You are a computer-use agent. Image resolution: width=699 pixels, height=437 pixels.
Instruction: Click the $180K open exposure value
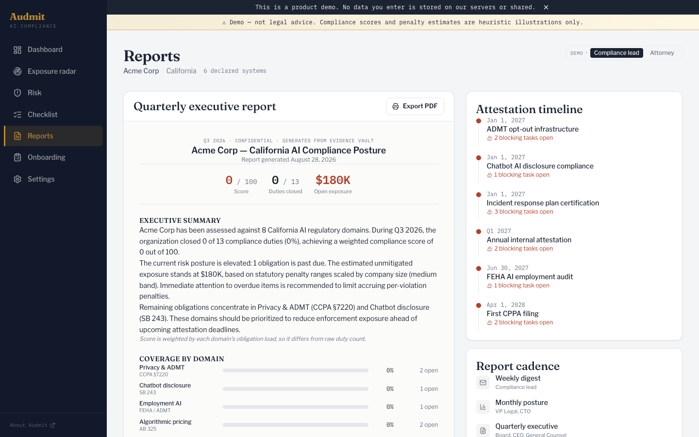[x=333, y=180]
